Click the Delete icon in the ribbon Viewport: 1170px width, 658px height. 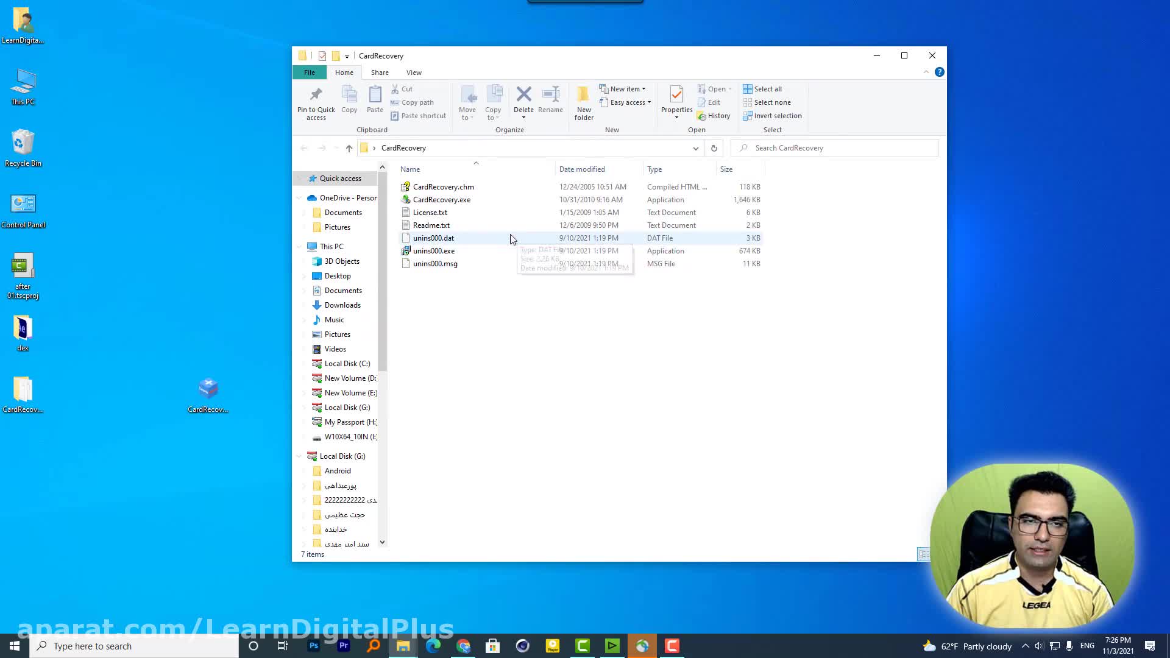pyautogui.click(x=523, y=94)
